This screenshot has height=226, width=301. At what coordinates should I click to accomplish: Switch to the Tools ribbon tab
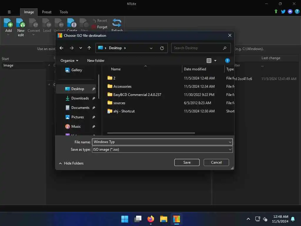coord(64,12)
